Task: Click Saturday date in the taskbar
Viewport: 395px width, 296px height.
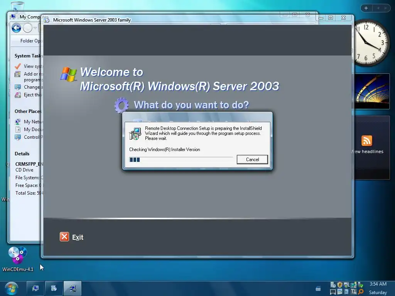Action: [378, 293]
